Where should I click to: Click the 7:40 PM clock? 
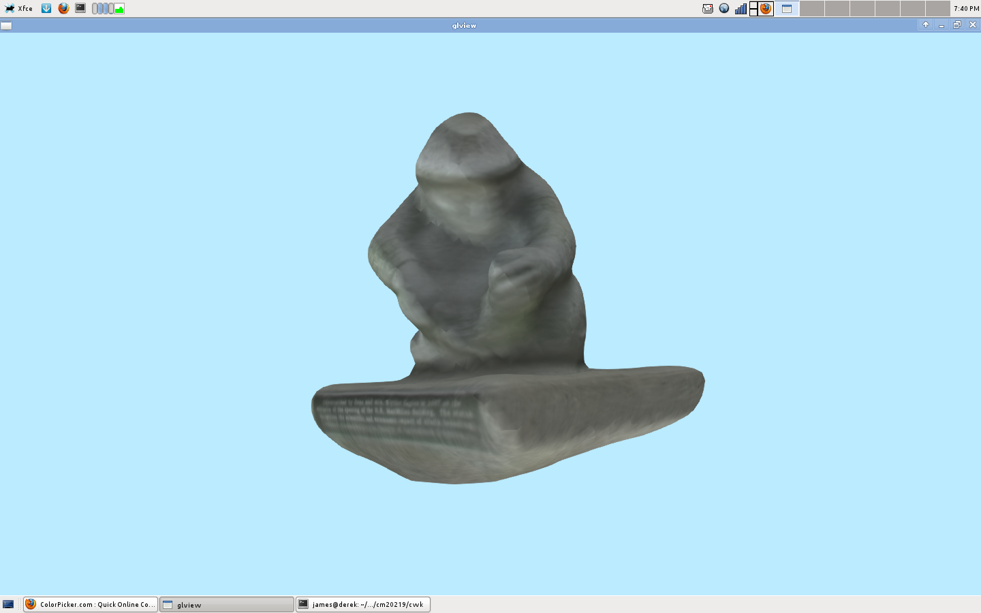click(x=966, y=8)
